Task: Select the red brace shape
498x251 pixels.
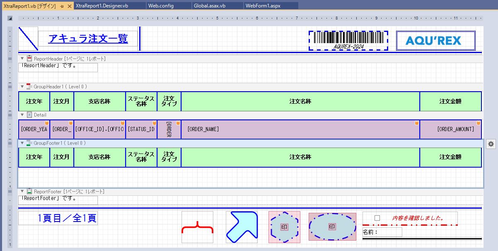Action: (197, 227)
